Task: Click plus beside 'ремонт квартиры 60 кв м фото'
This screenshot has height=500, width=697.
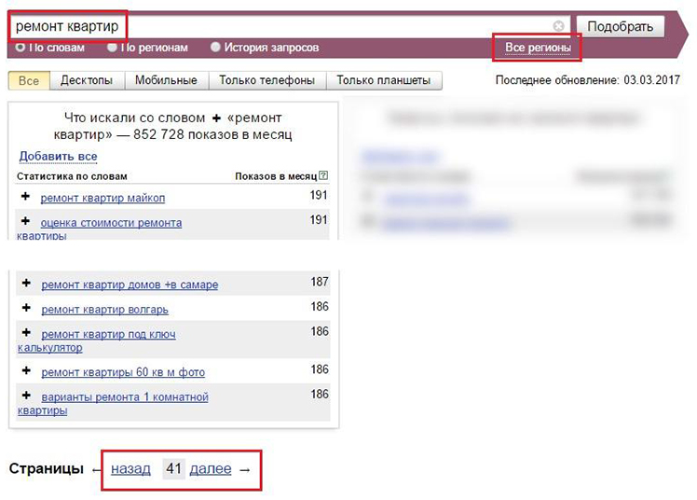Action: pos(26,371)
